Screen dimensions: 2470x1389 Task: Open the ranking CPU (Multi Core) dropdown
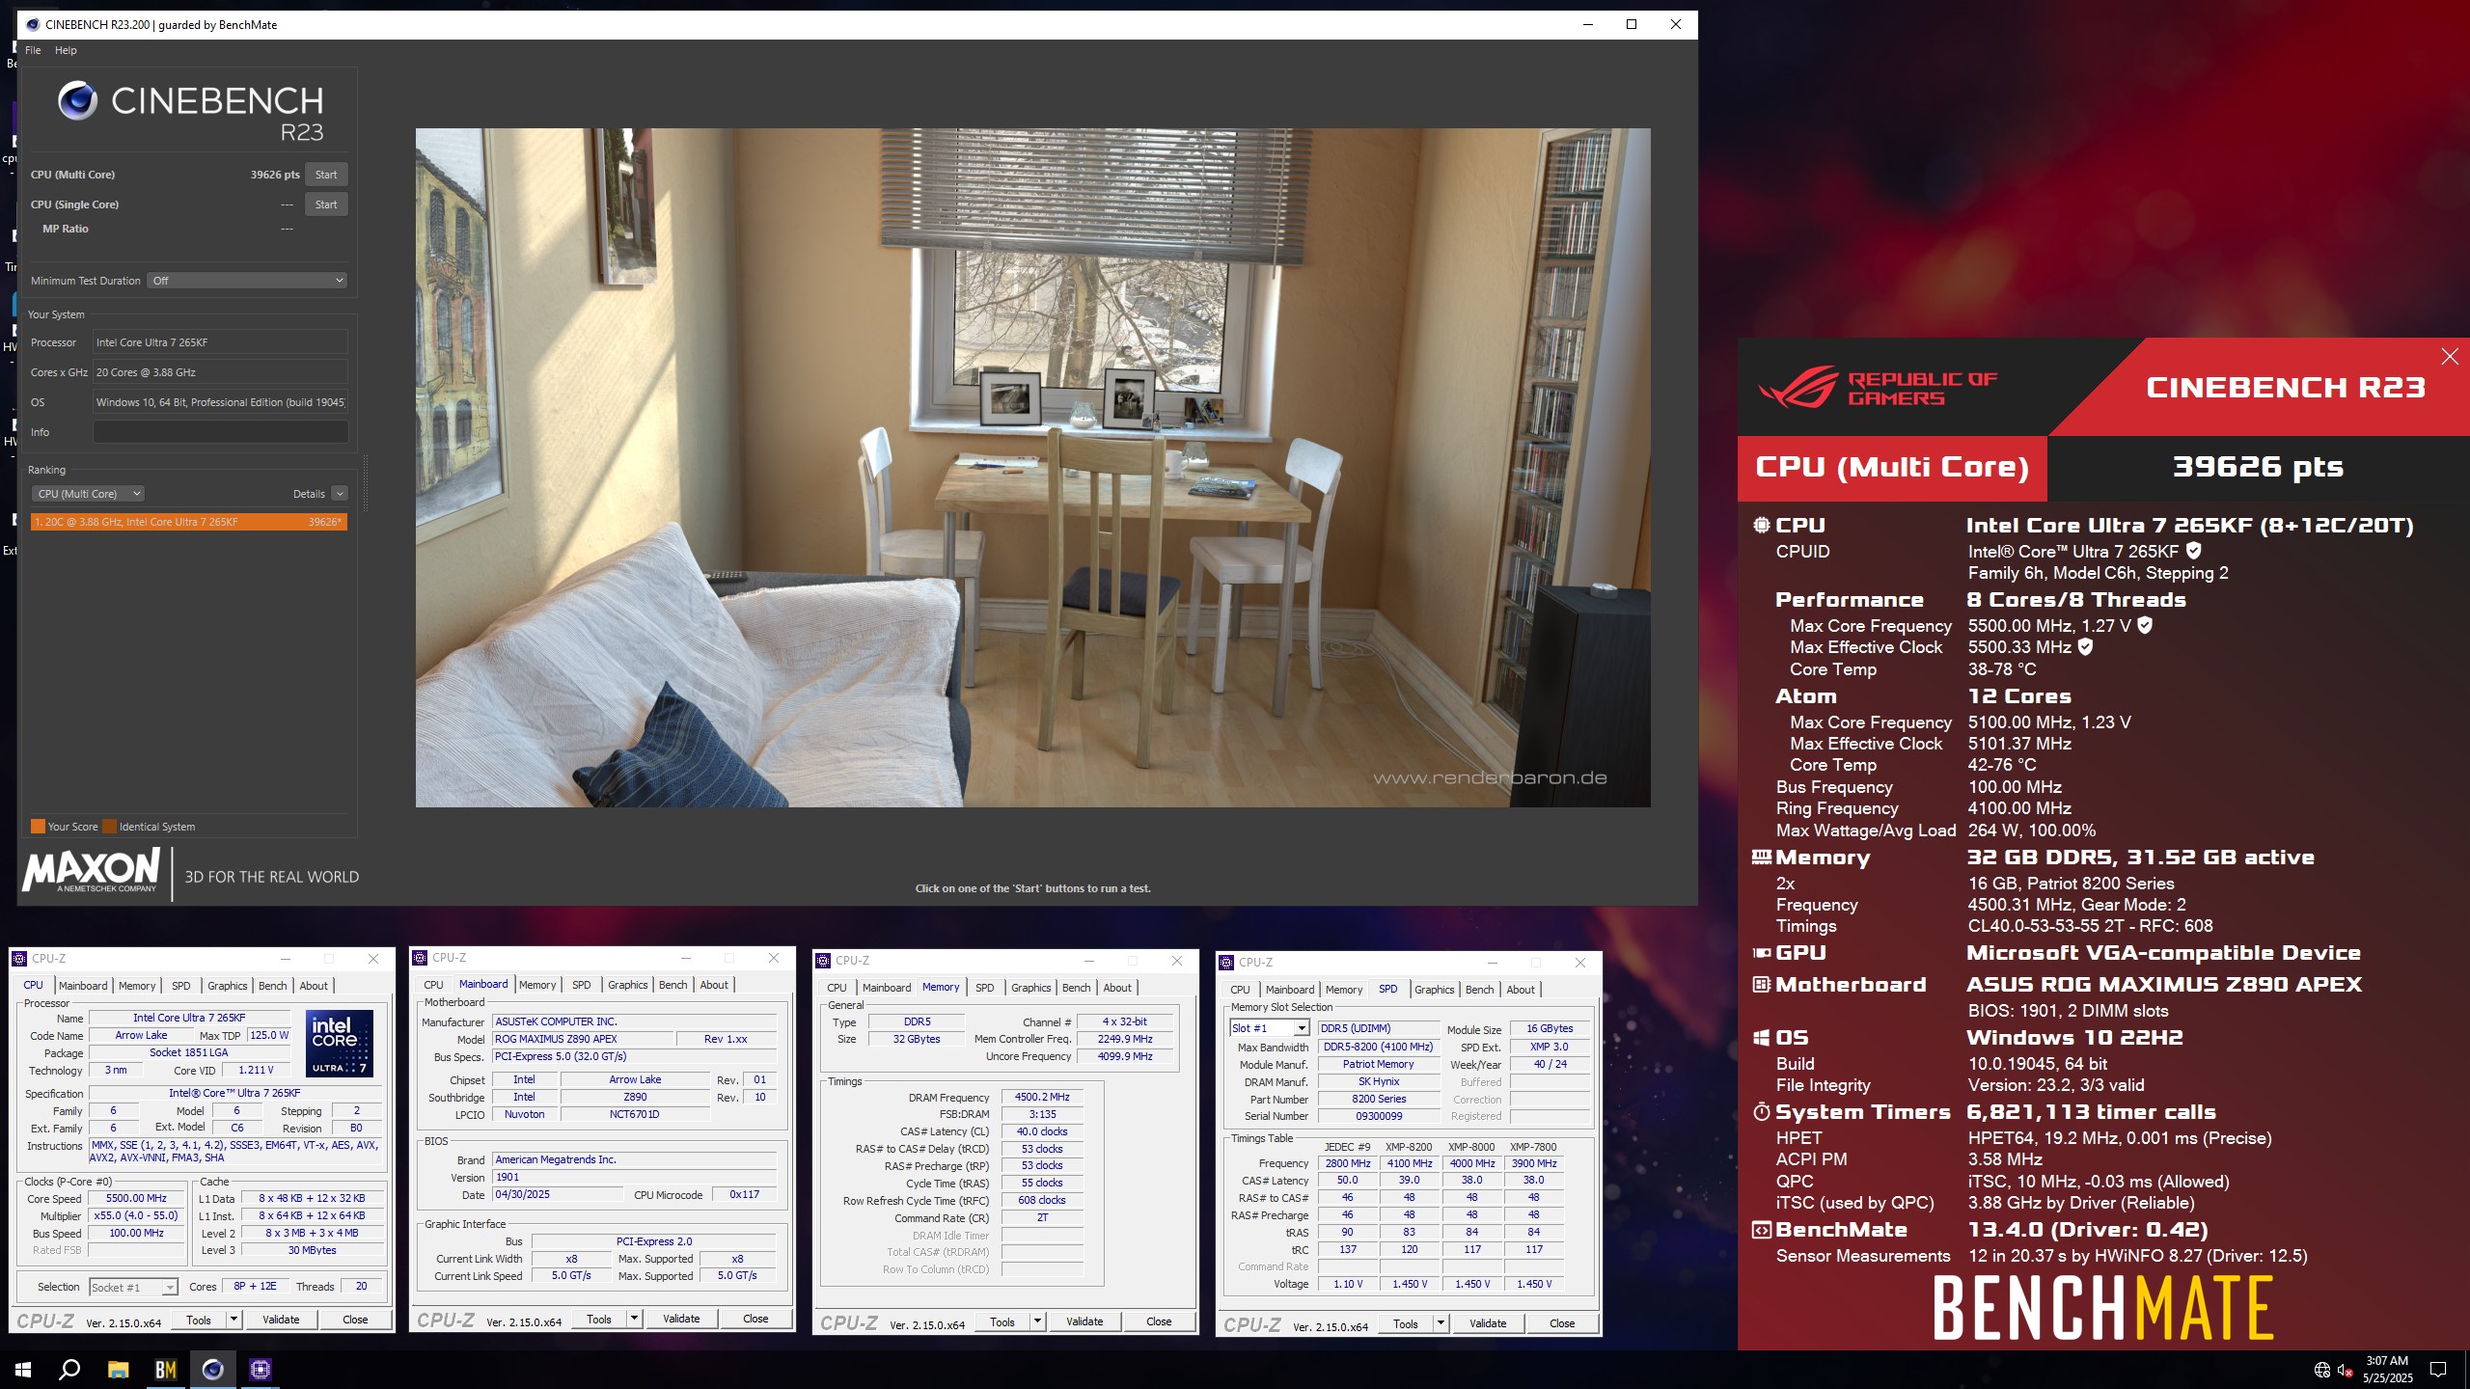88,494
